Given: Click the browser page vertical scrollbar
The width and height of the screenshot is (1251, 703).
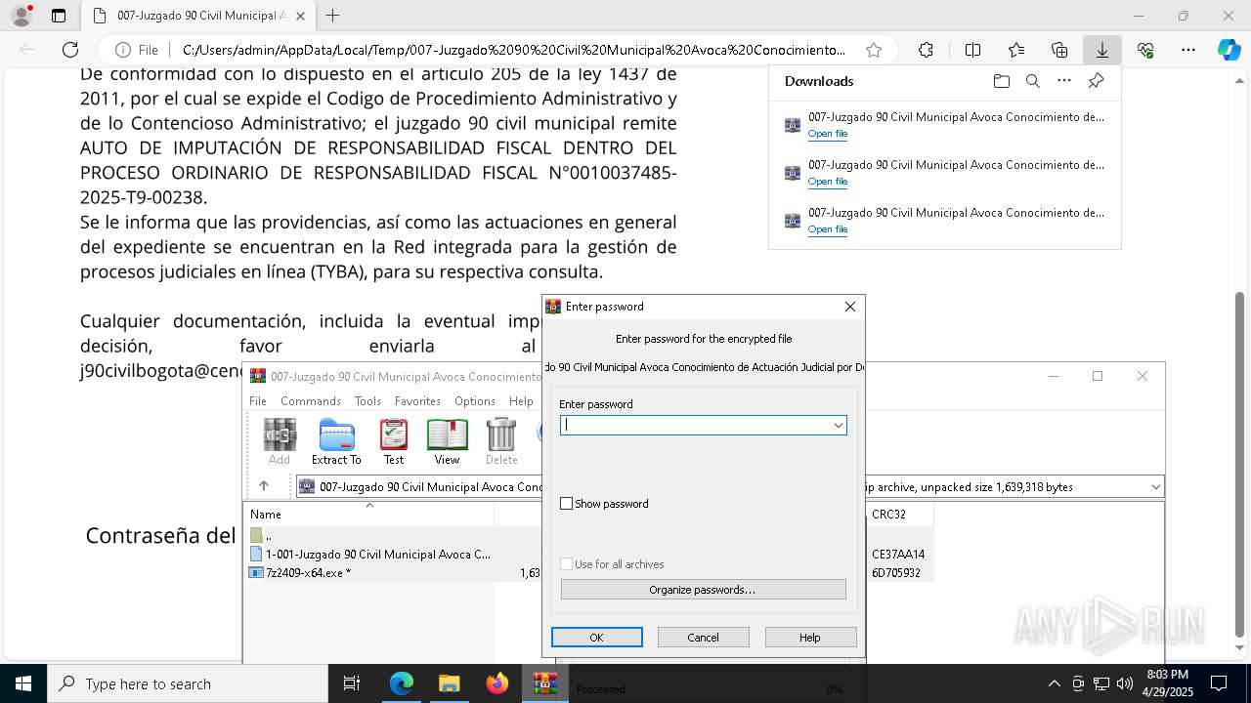Looking at the screenshot, I should [1240, 464].
